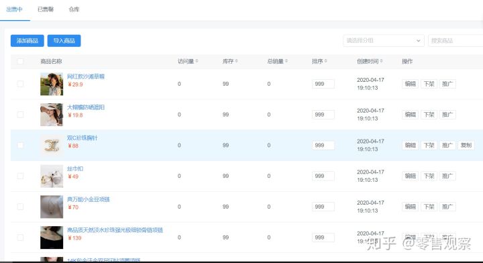The height and width of the screenshot is (263, 483).
Task: Edit the 典万能小金豆项链 product
Action: tap(410, 207)
